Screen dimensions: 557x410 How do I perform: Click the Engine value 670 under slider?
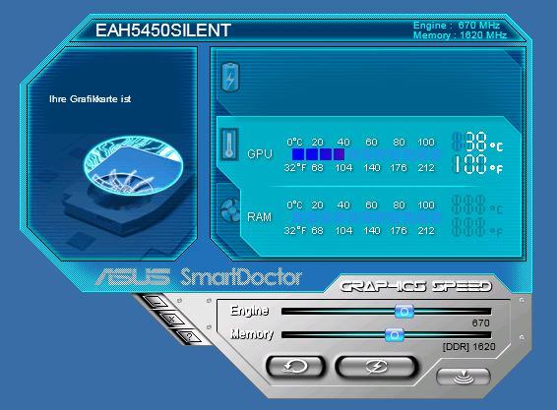pos(480,323)
